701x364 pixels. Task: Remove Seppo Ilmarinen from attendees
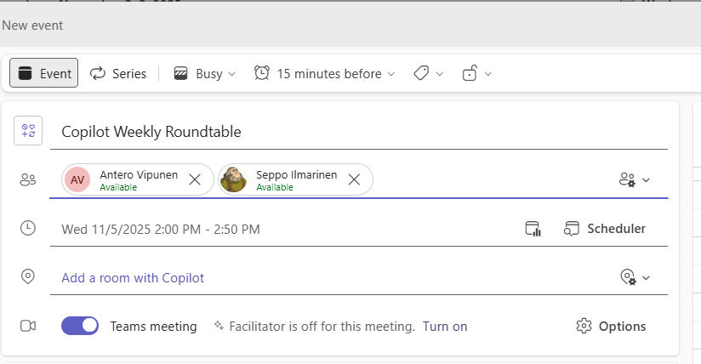355,179
